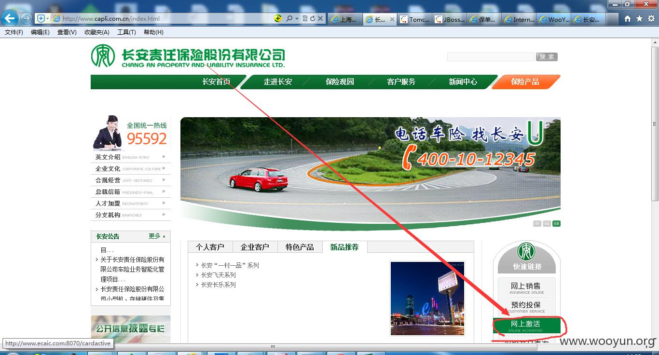Click the shield icon left of the address
659x355 pixels.
tap(41, 18)
